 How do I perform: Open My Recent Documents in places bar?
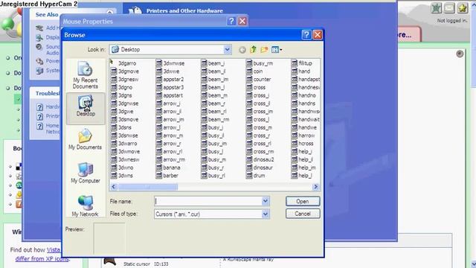coord(86,75)
